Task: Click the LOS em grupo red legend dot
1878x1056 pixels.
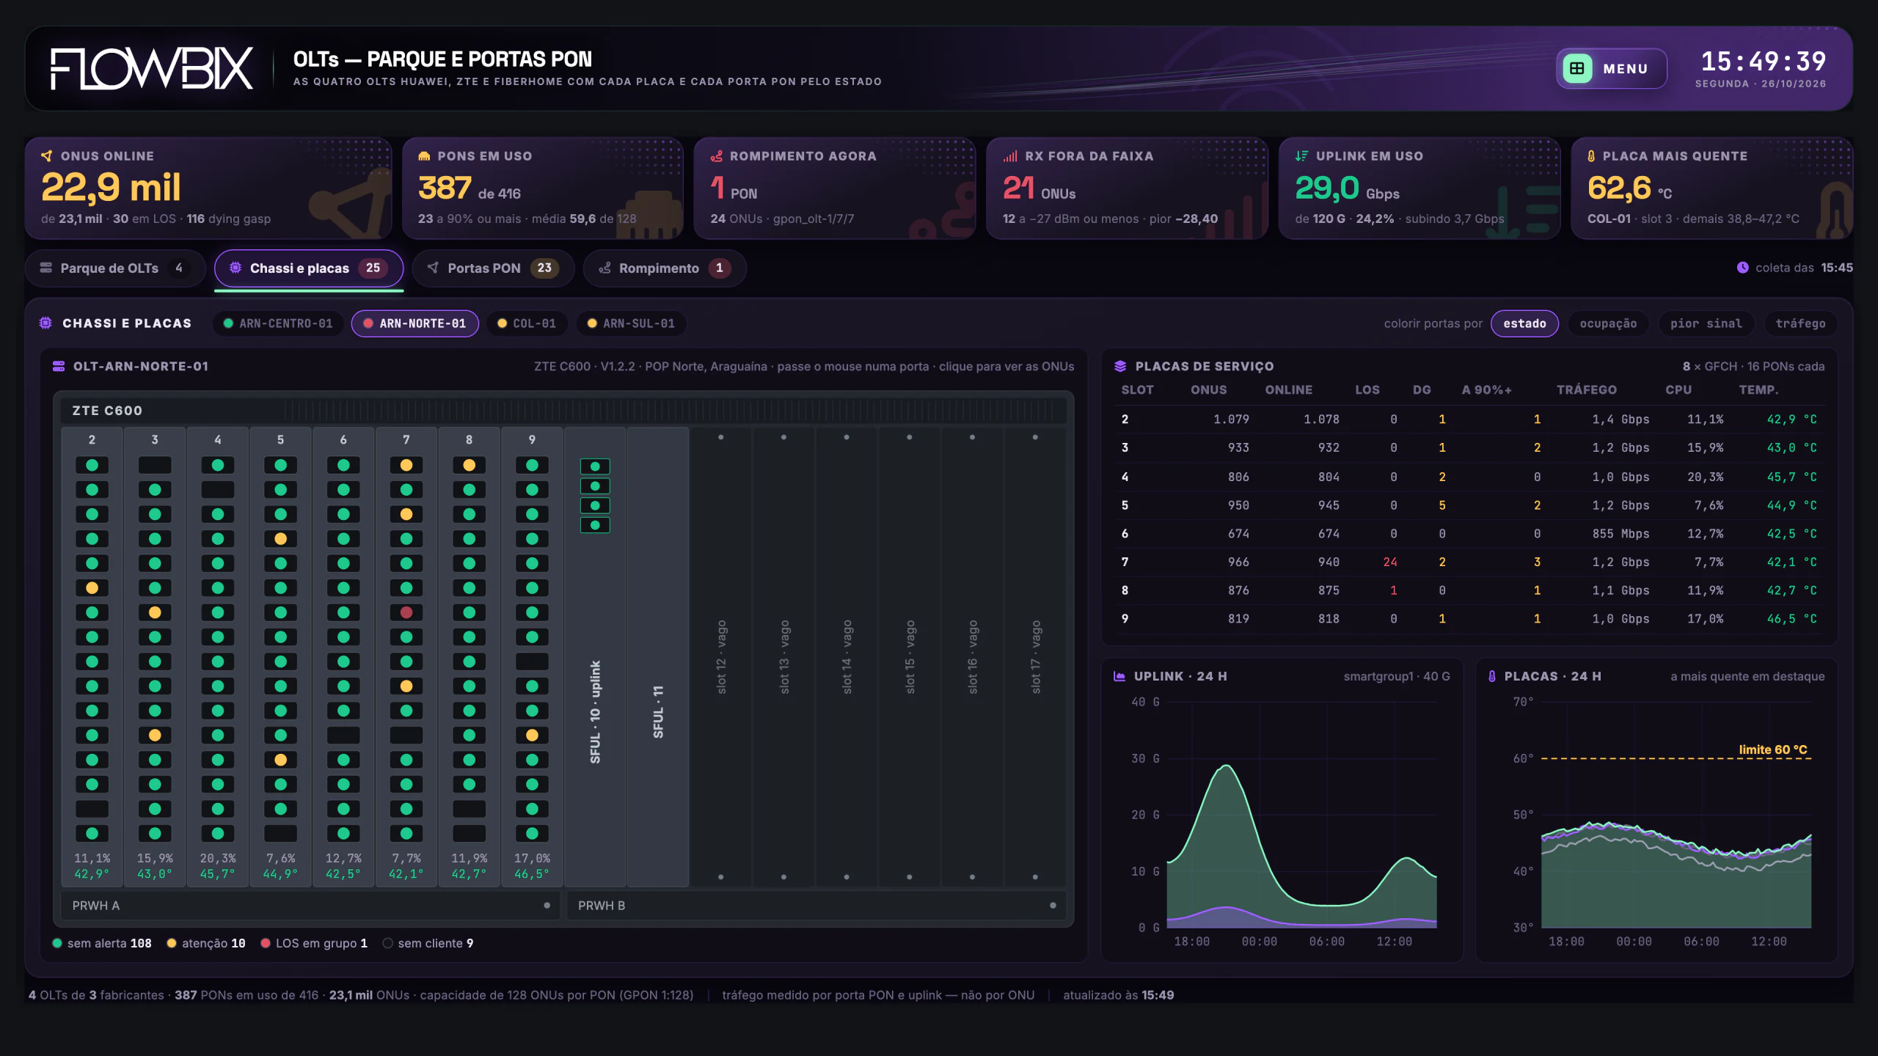Action: coord(266,943)
